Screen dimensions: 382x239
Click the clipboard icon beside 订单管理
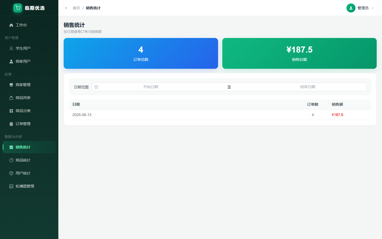(11, 124)
